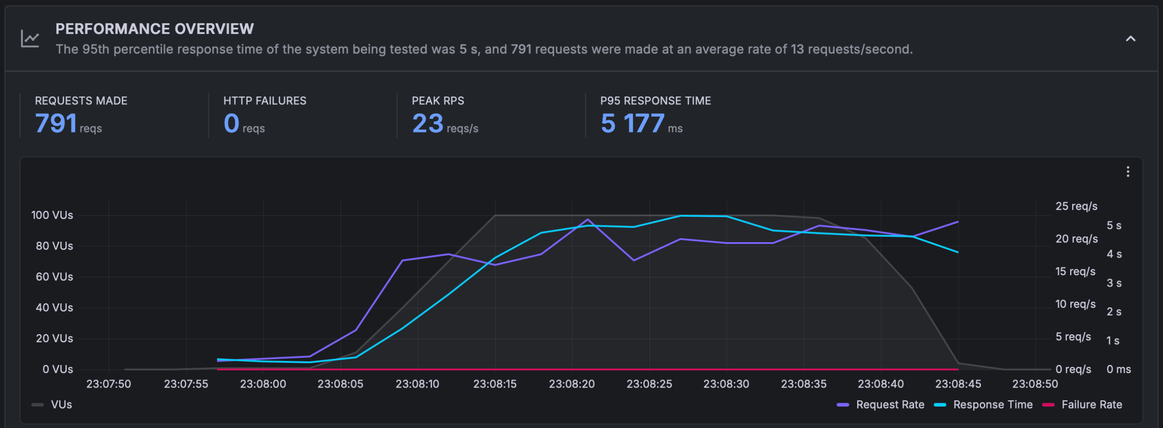1163x428 pixels.
Task: Click the purple Request Rate legend icon
Action: (842, 404)
